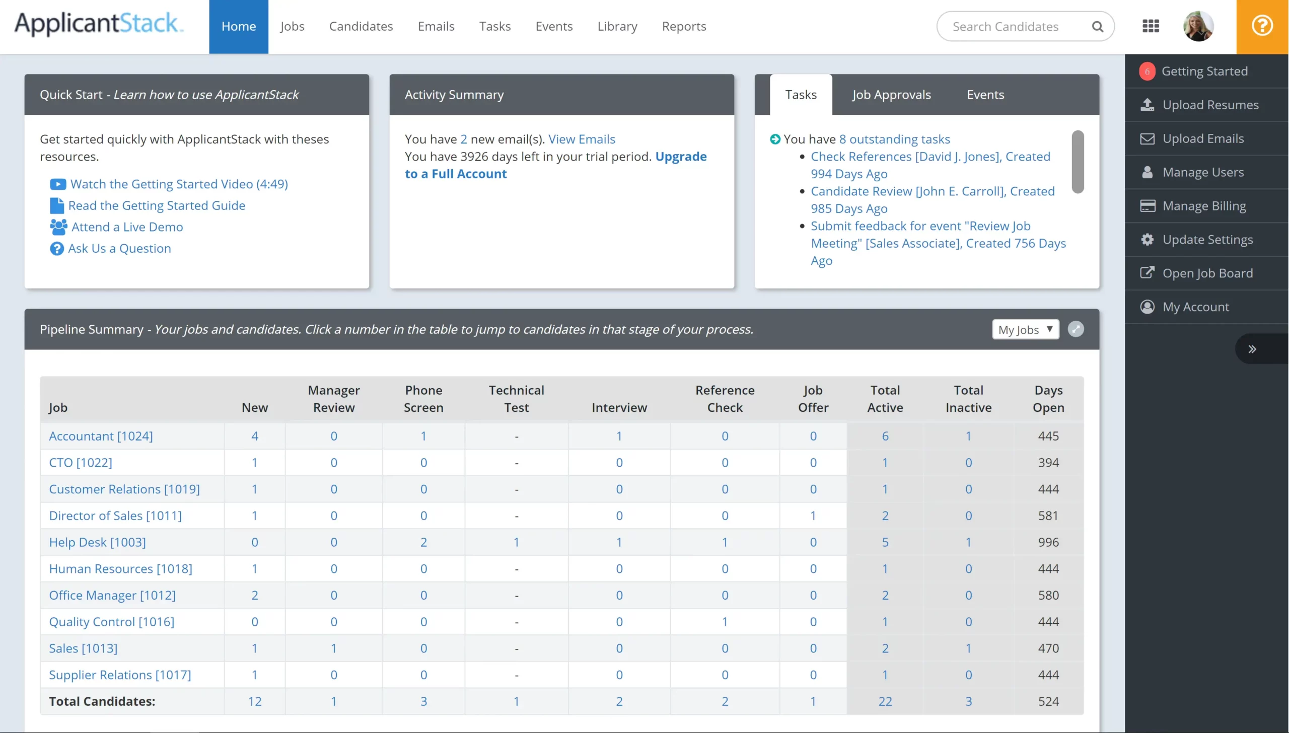Click the search magnifier icon
Screen dimensions: 1289x733
pyautogui.click(x=1097, y=27)
